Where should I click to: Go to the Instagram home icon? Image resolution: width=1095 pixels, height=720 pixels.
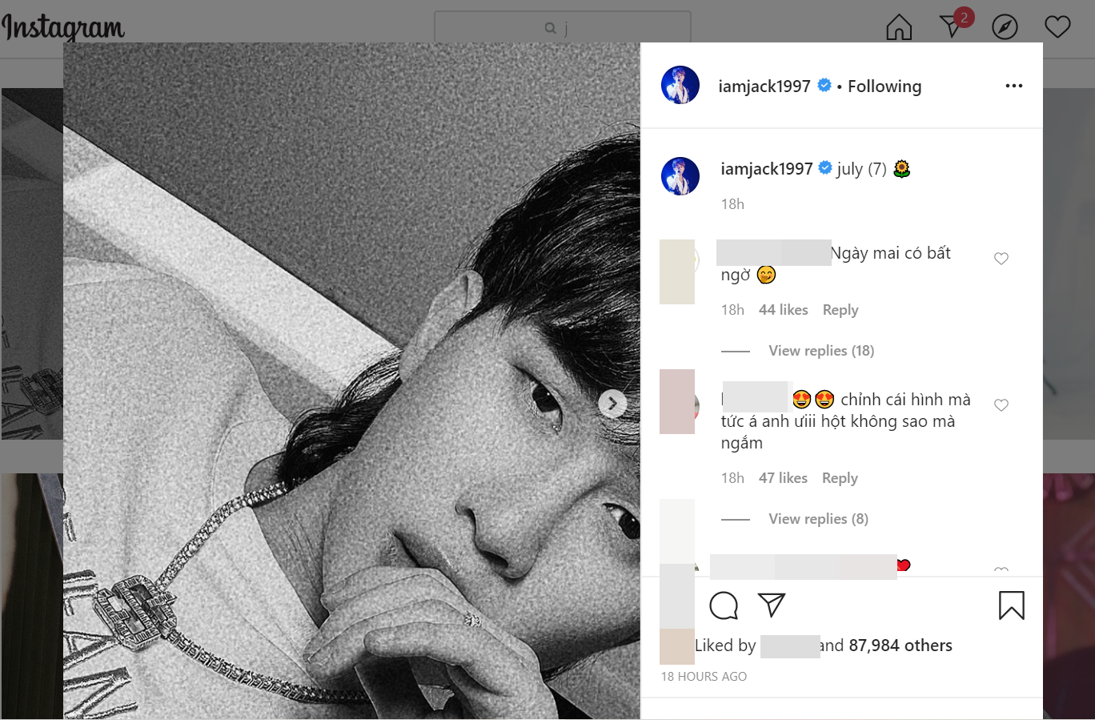coord(899,27)
